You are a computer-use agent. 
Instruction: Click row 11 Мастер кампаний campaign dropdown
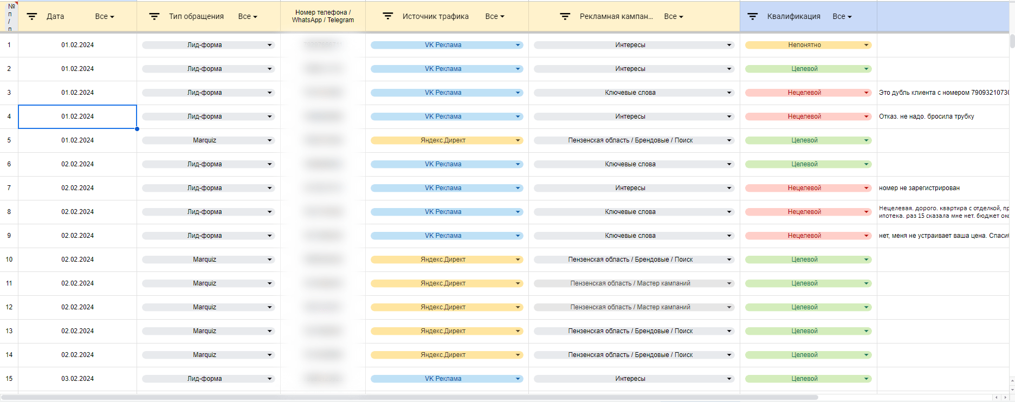[x=633, y=283]
